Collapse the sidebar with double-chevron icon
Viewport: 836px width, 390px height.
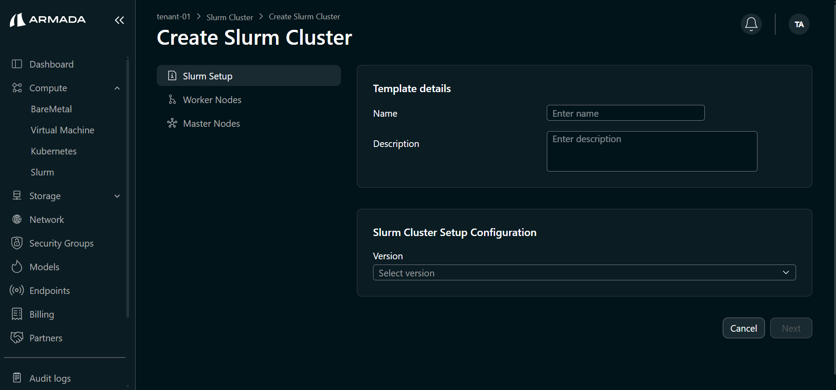click(119, 20)
